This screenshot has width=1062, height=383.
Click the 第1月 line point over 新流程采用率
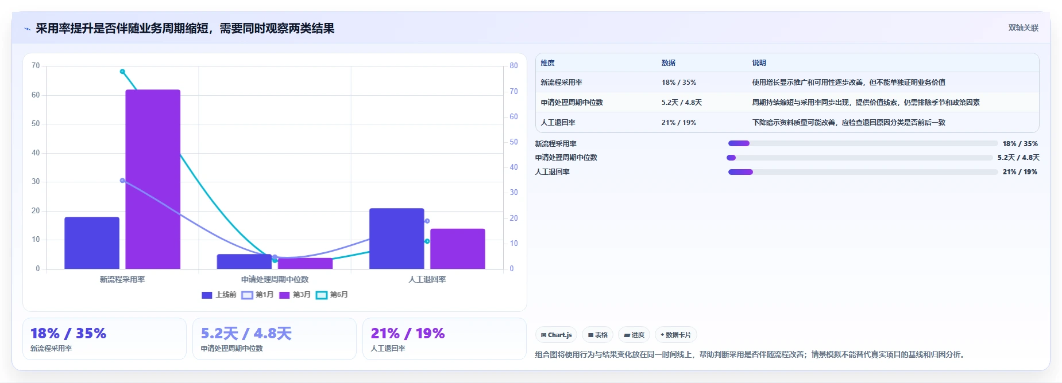[122, 181]
